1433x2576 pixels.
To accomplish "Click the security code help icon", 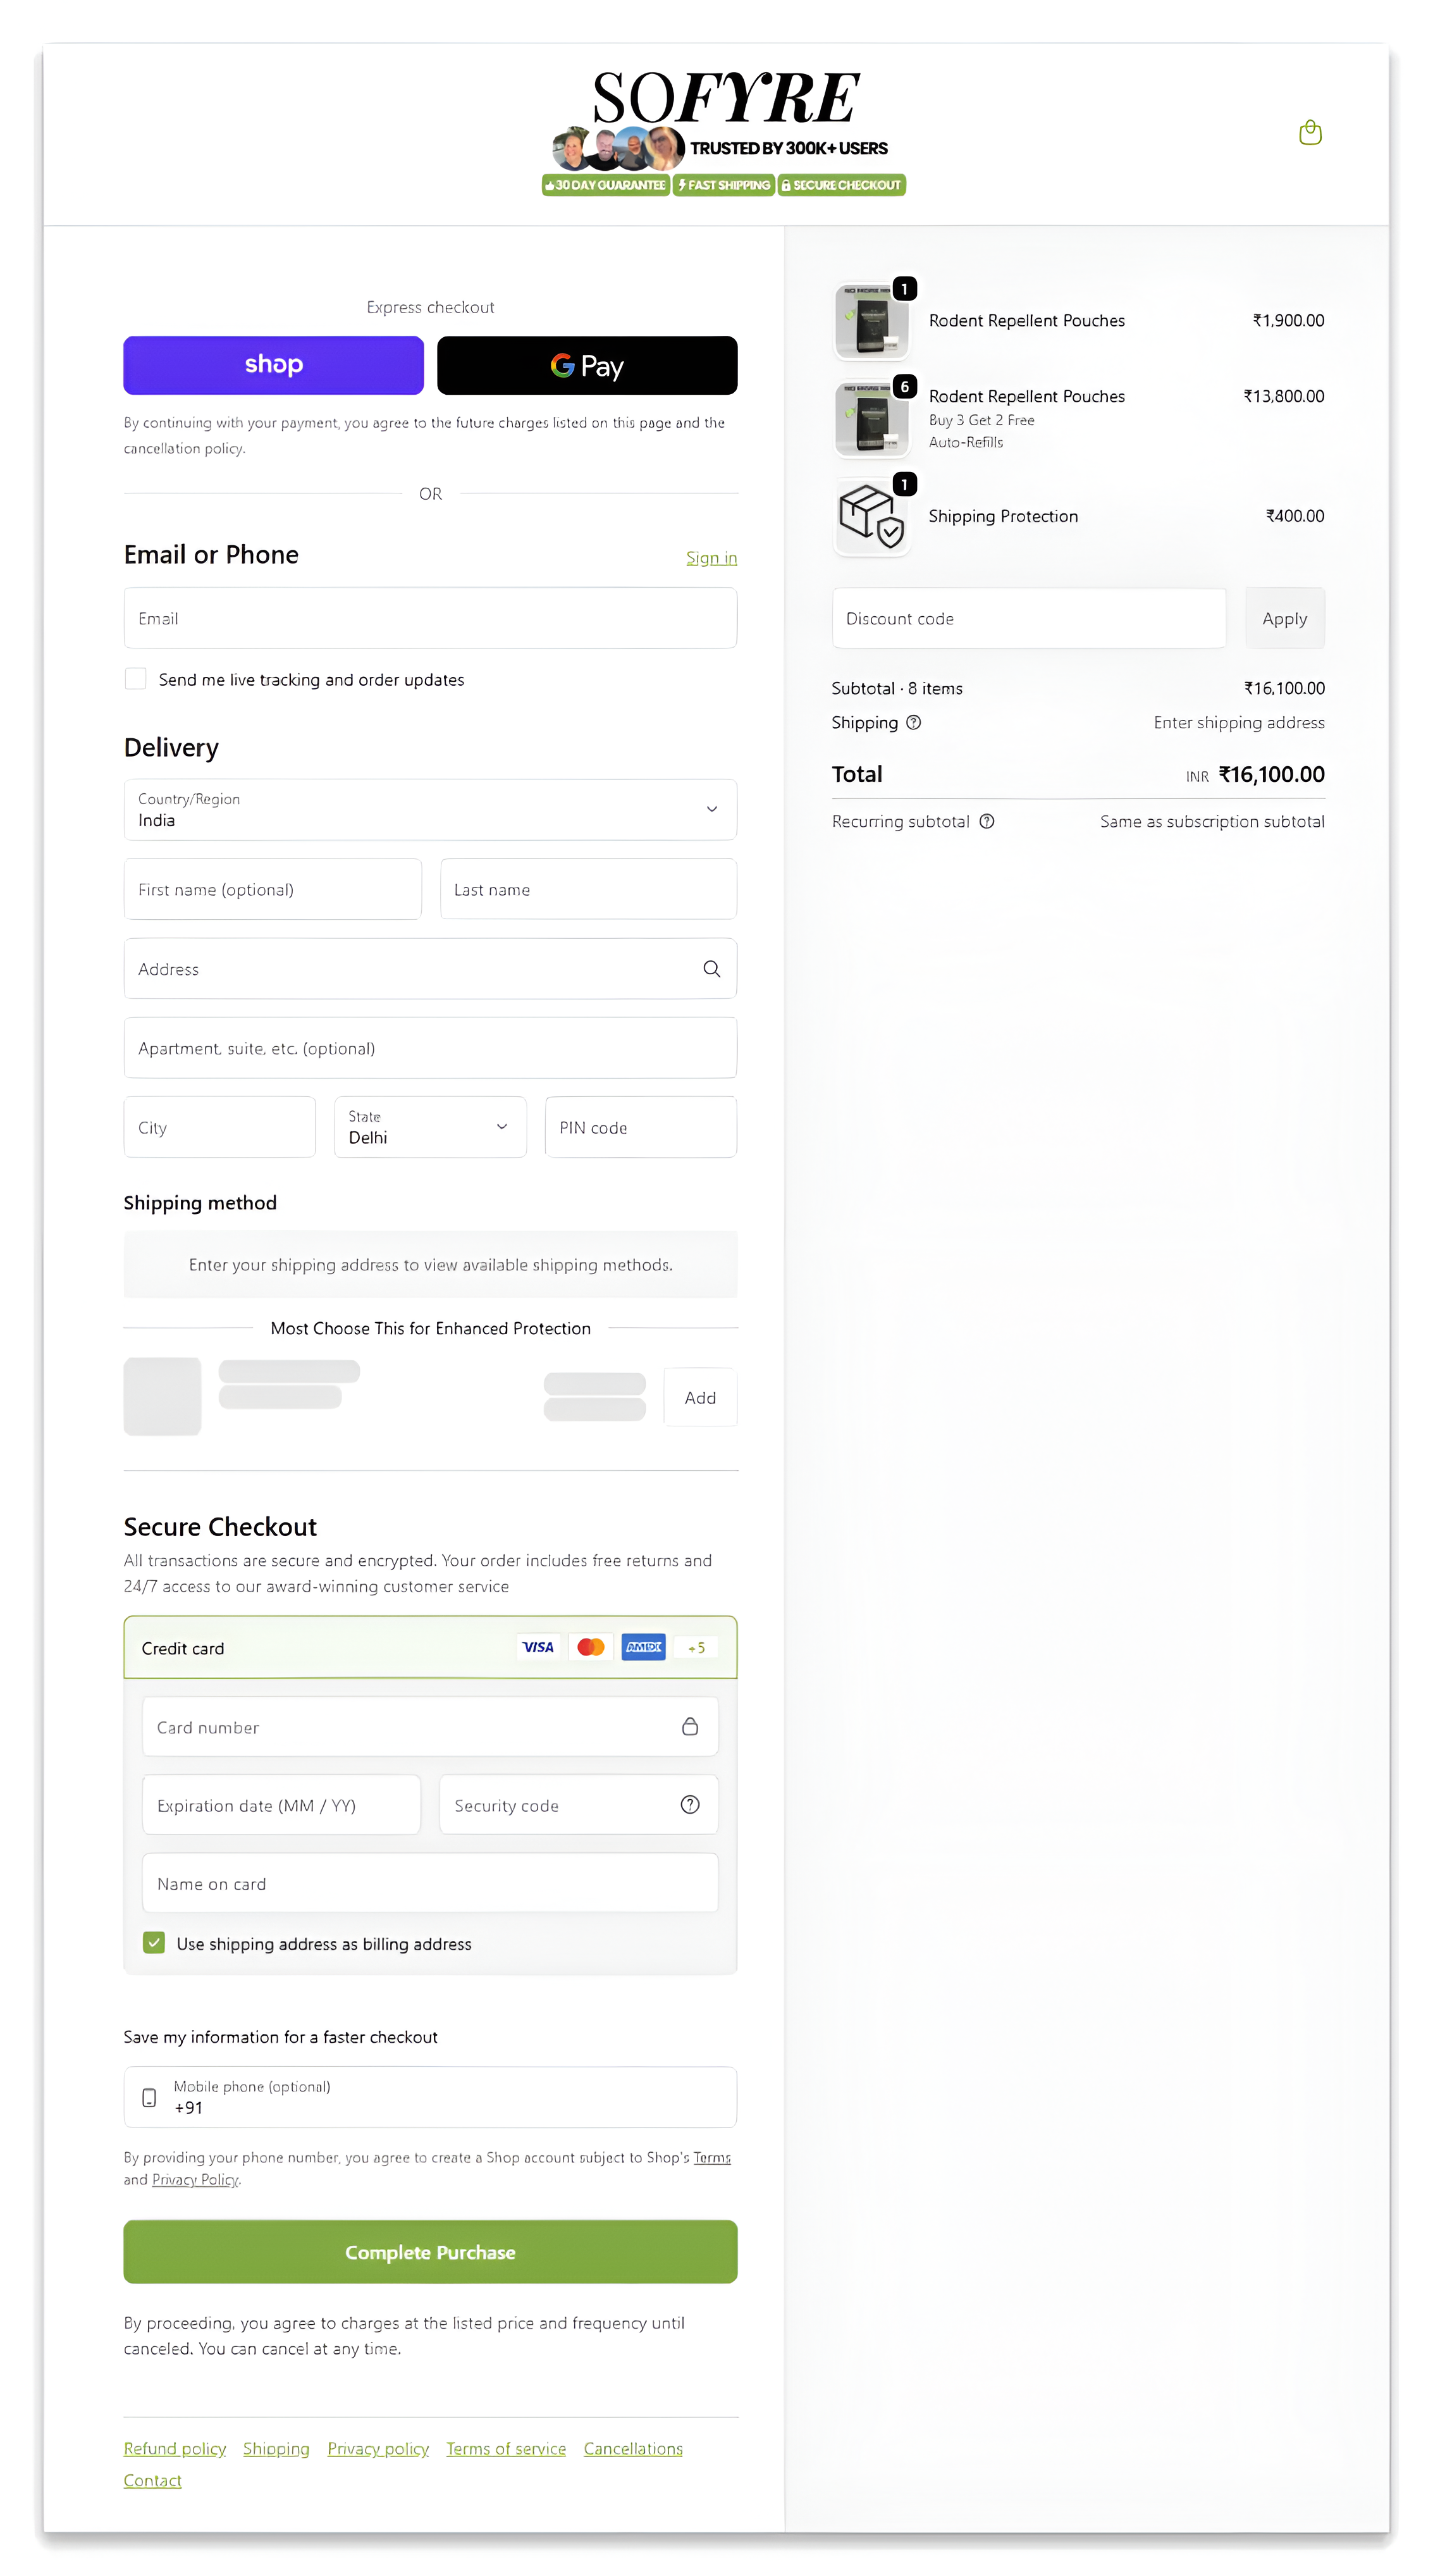I will (689, 1804).
